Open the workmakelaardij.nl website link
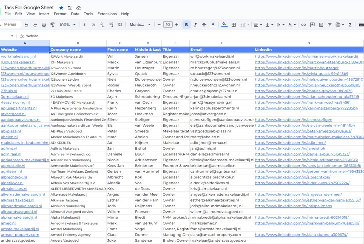This screenshot has width=364, height=244. point(18,56)
